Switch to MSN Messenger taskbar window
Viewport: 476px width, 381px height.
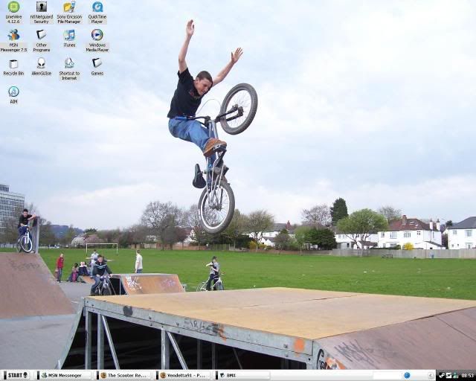click(x=65, y=376)
